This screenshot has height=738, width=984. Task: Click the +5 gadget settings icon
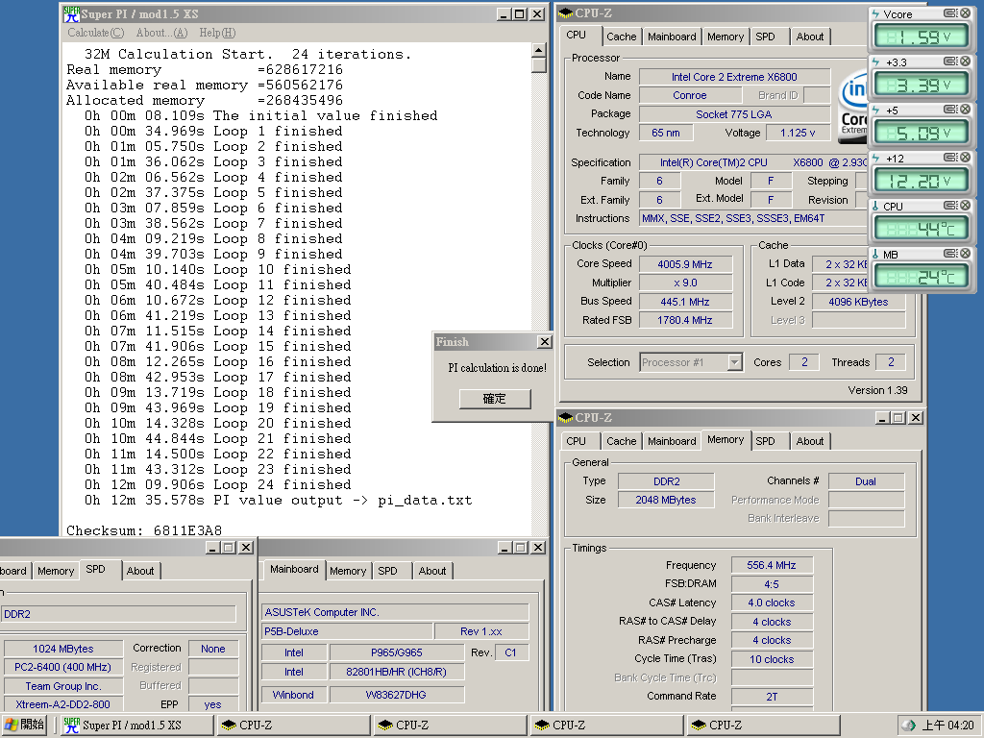tap(950, 110)
